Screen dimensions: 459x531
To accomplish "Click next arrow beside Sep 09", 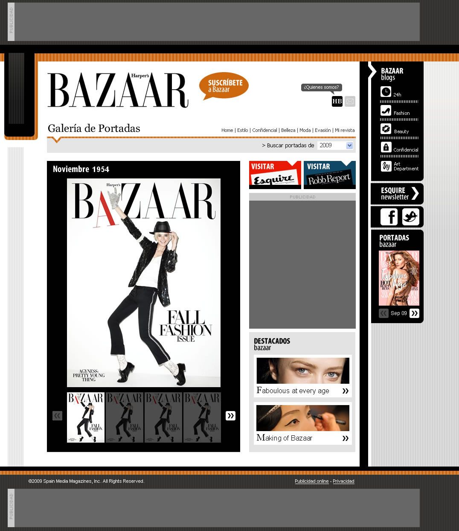I will [414, 313].
